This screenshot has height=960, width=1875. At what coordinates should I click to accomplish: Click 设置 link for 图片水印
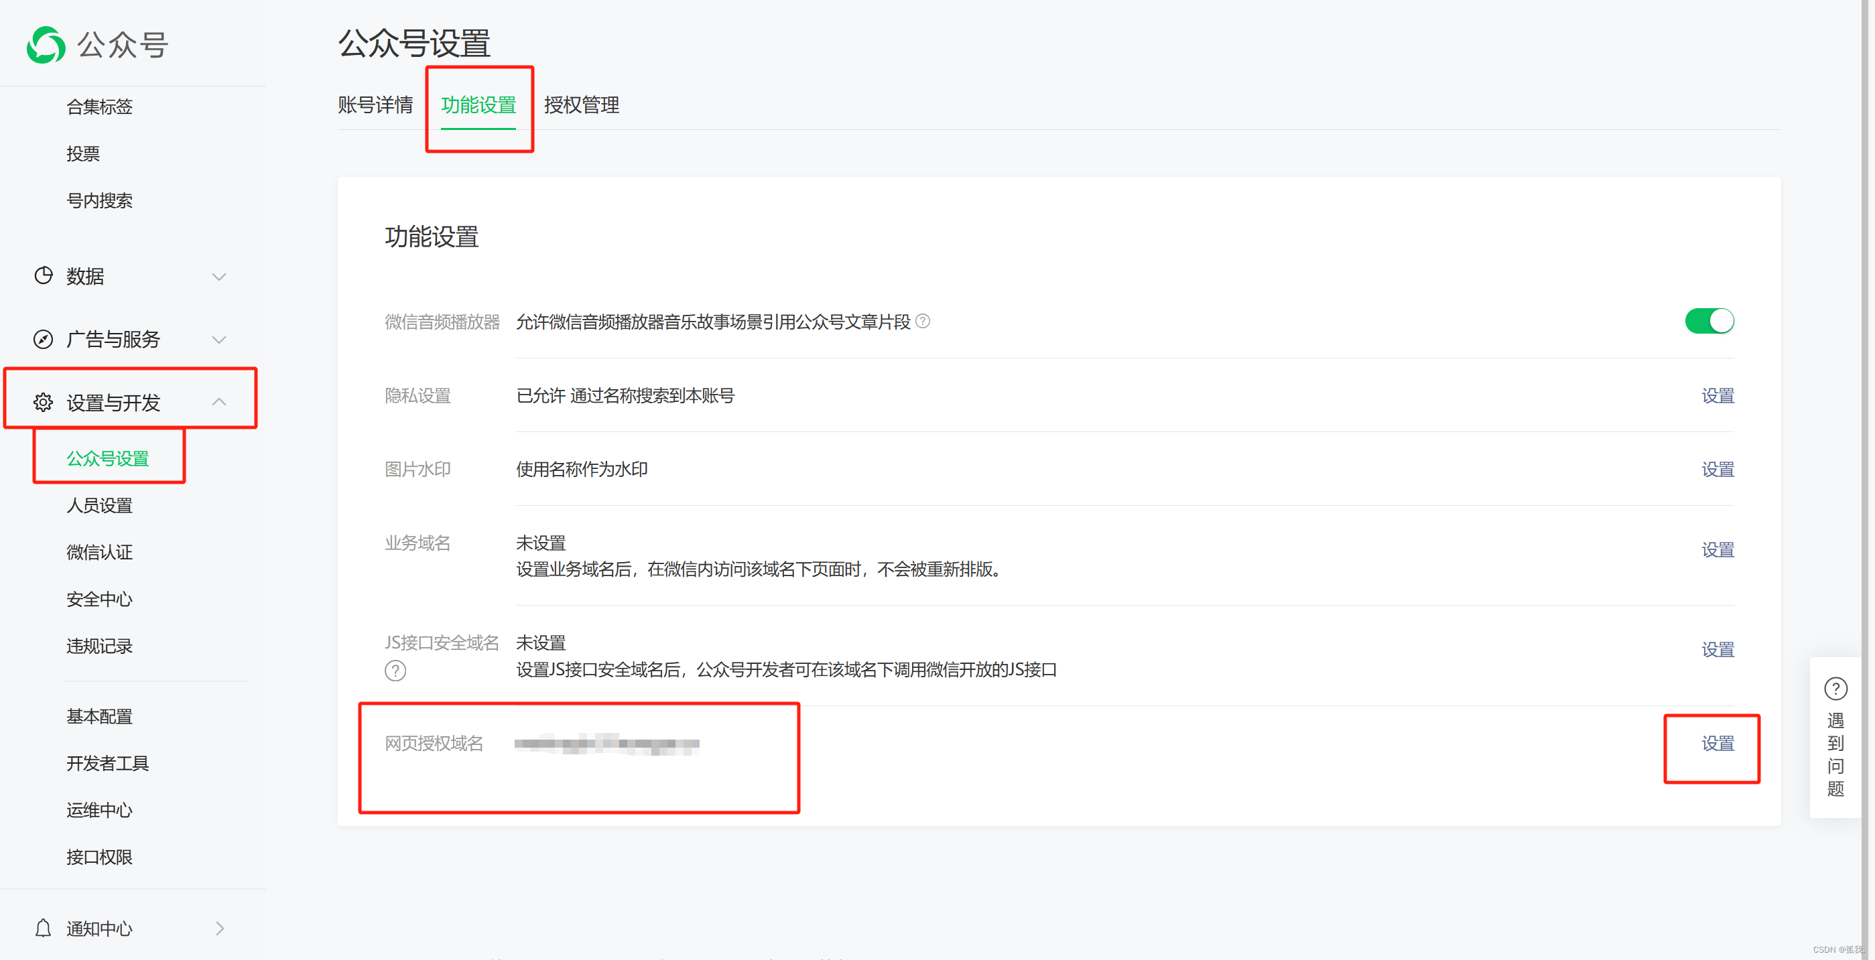pos(1718,470)
